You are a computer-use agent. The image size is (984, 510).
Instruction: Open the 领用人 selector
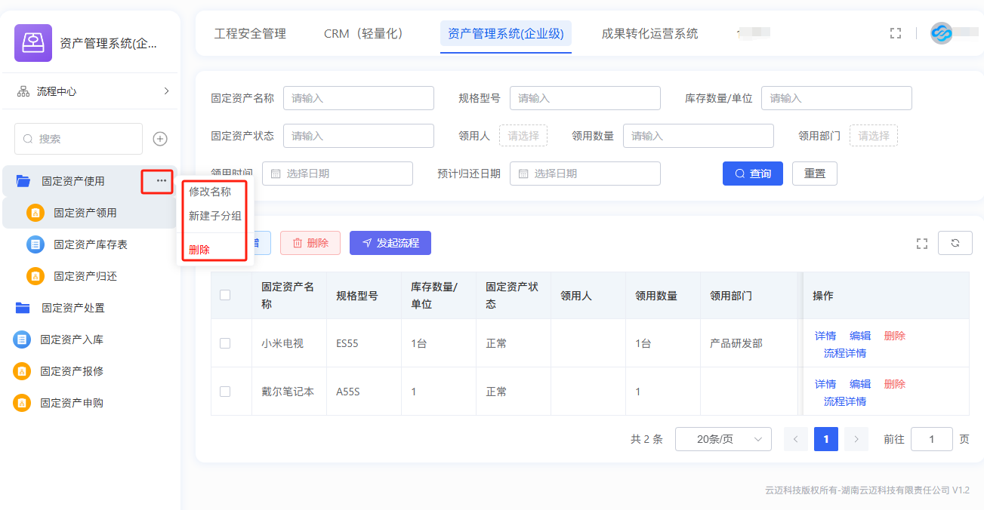(523, 136)
